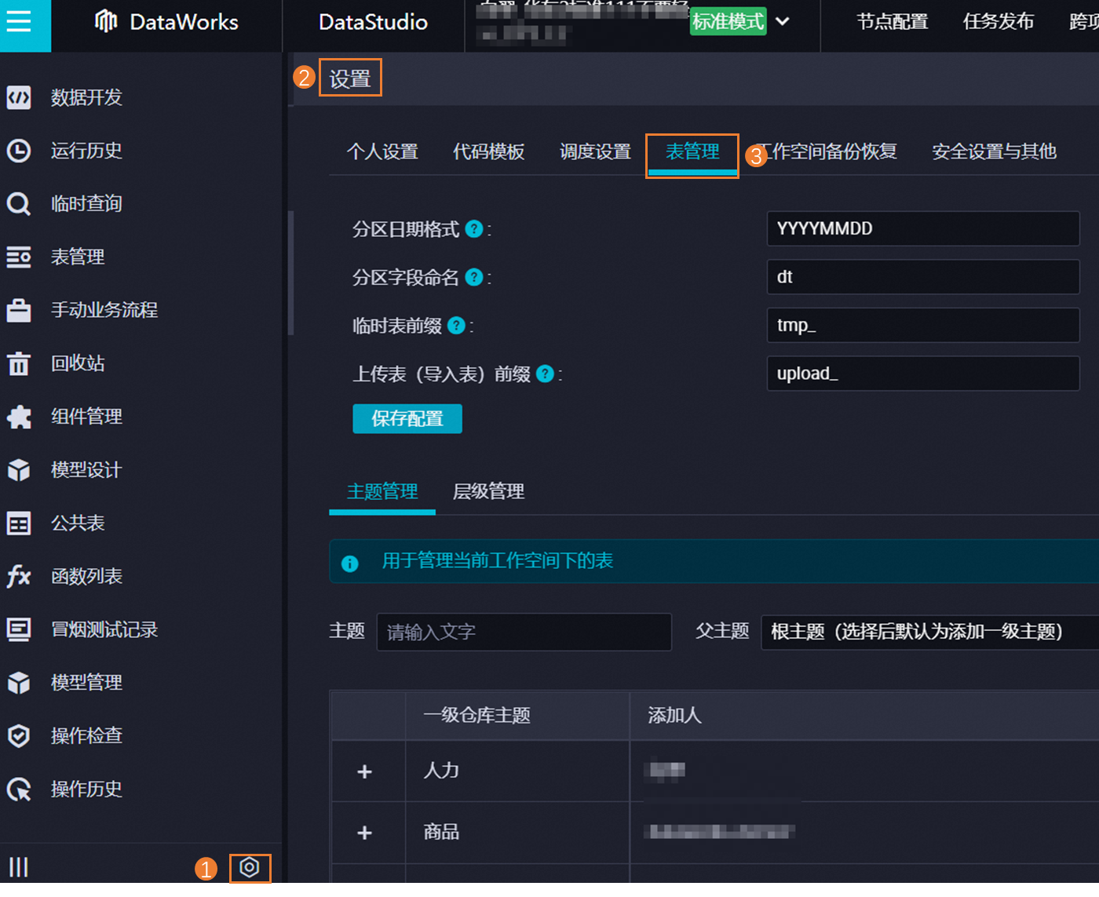Switch to 代码模板 tab

[x=489, y=151]
